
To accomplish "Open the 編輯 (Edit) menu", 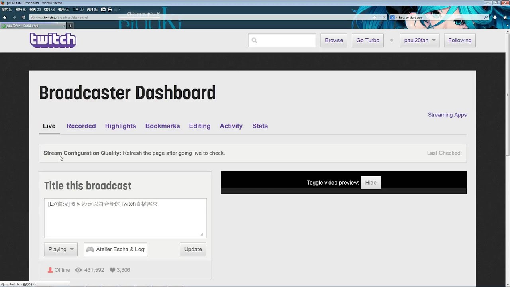I will pyautogui.click(x=21, y=9).
